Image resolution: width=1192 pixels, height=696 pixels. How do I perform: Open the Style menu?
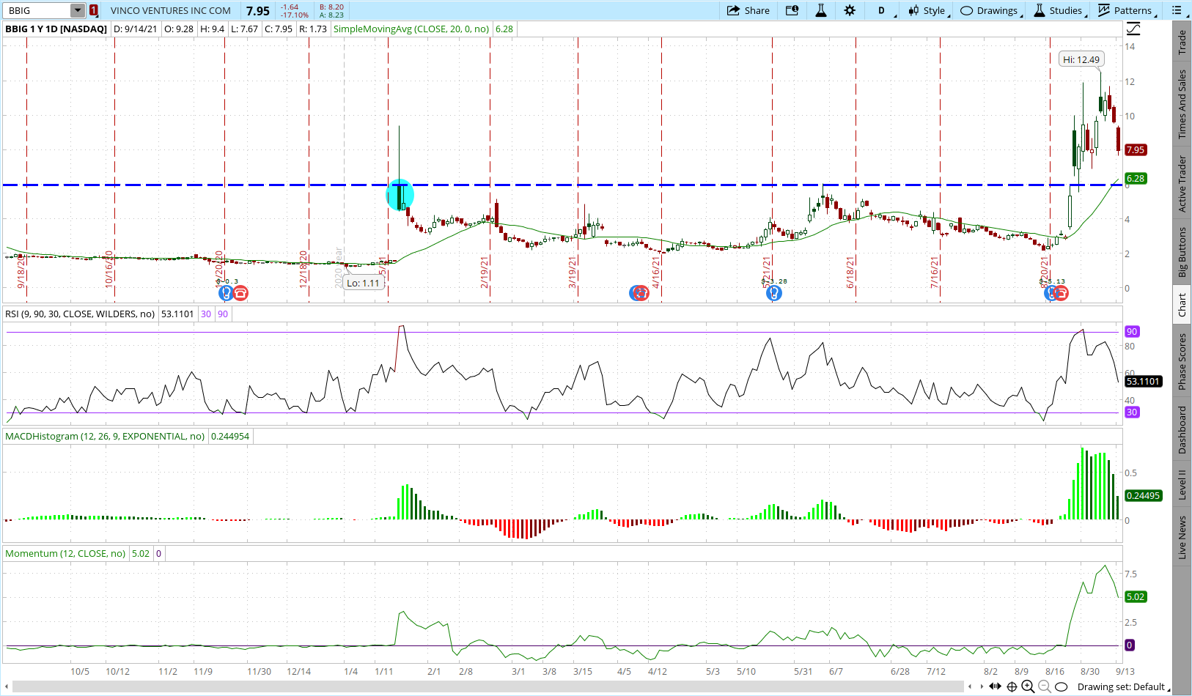928,10
